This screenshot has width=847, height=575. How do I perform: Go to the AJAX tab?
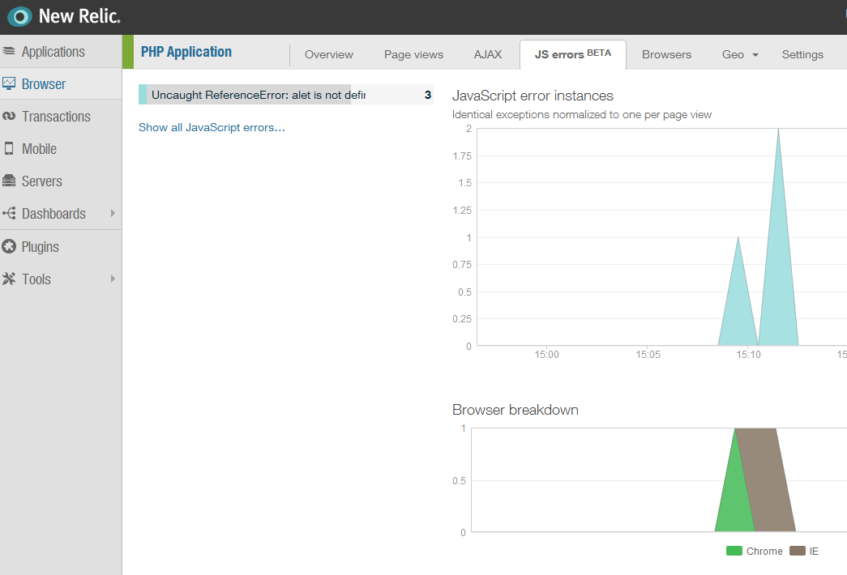(x=488, y=55)
